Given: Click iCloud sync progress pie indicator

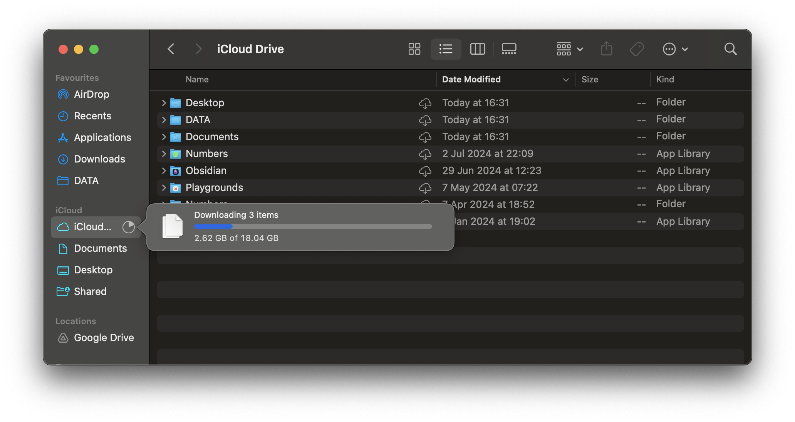Looking at the screenshot, I should click(x=128, y=227).
